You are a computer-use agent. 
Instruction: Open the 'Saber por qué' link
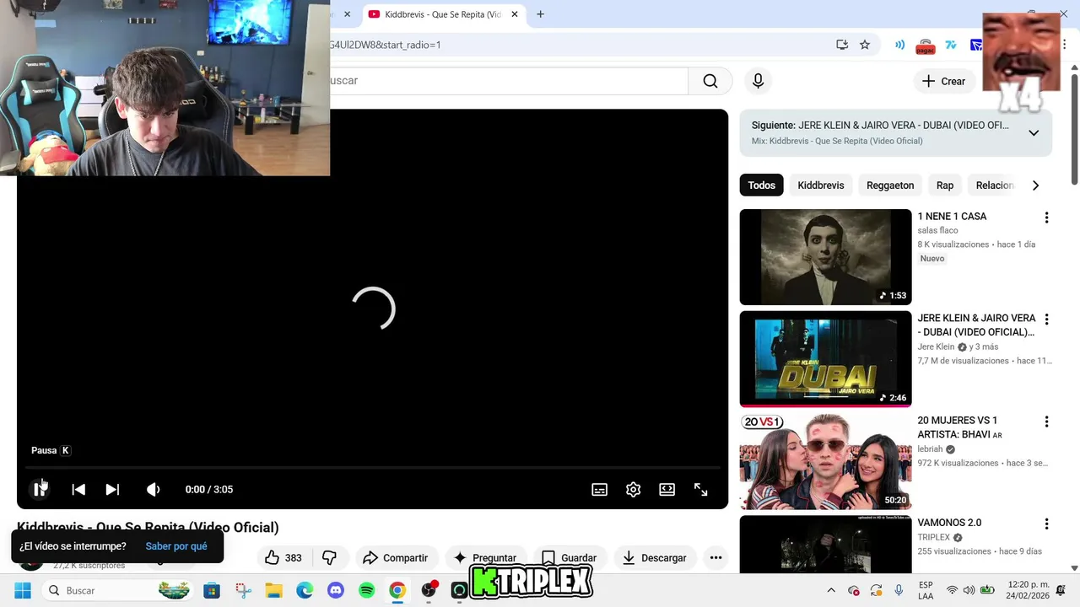click(x=176, y=546)
